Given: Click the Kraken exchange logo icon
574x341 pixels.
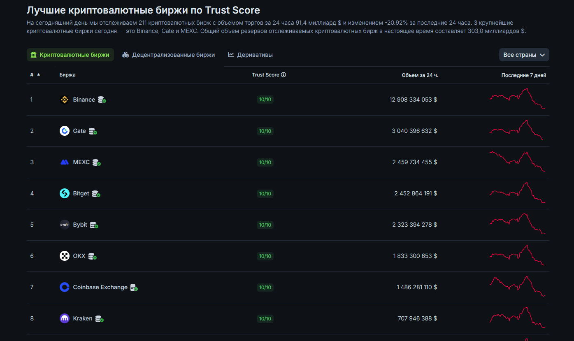Looking at the screenshot, I should (x=65, y=318).
